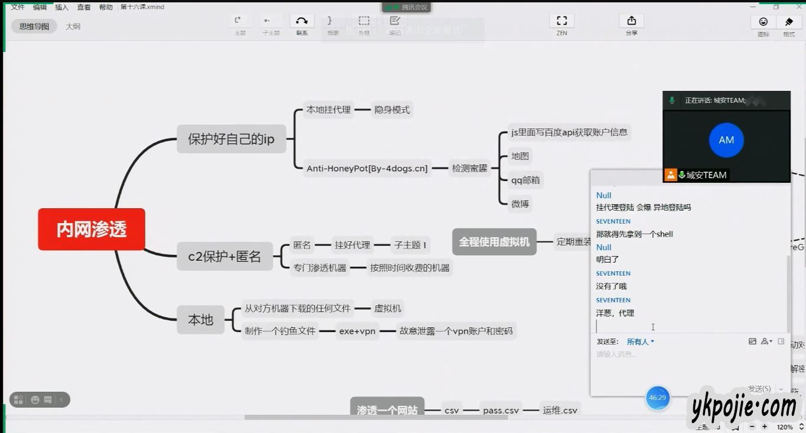Switch to Mind Map (思维导图) view
806x433 pixels.
click(x=34, y=27)
